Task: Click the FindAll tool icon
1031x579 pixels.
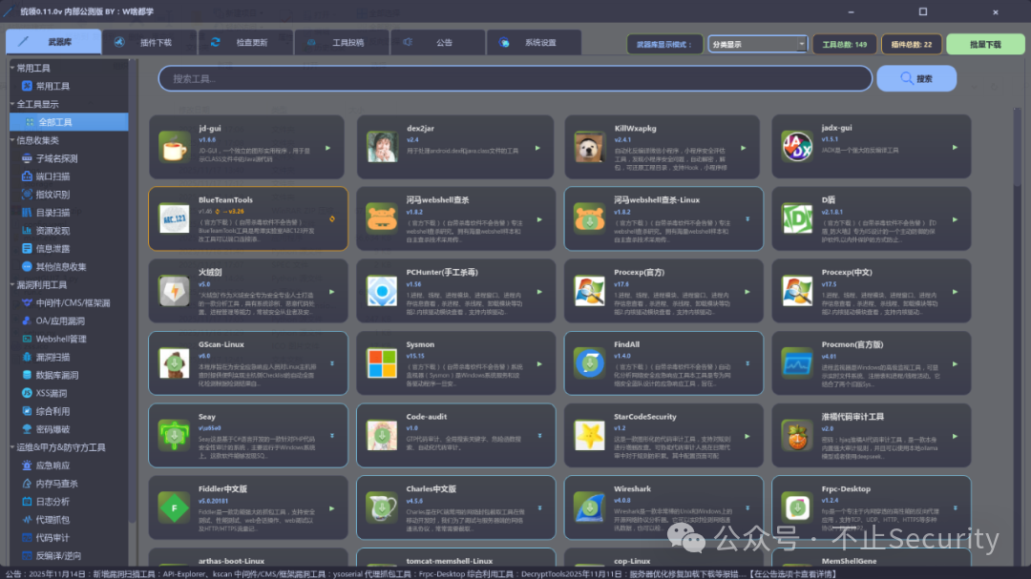Action: [x=589, y=363]
